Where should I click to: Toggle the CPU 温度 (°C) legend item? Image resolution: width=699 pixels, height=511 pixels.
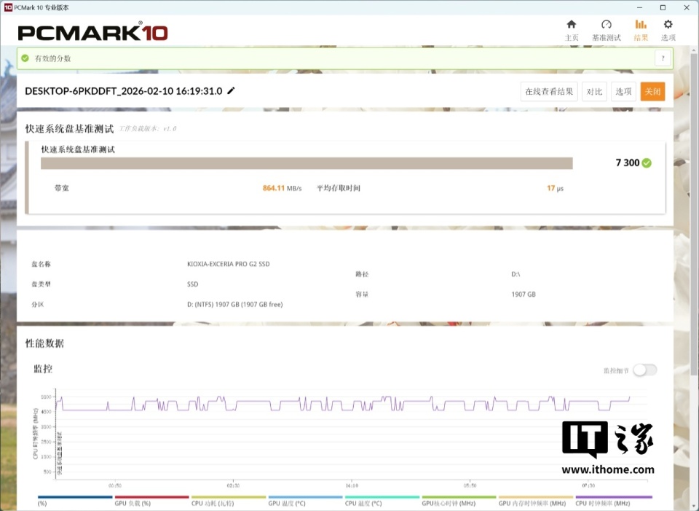[382, 500]
